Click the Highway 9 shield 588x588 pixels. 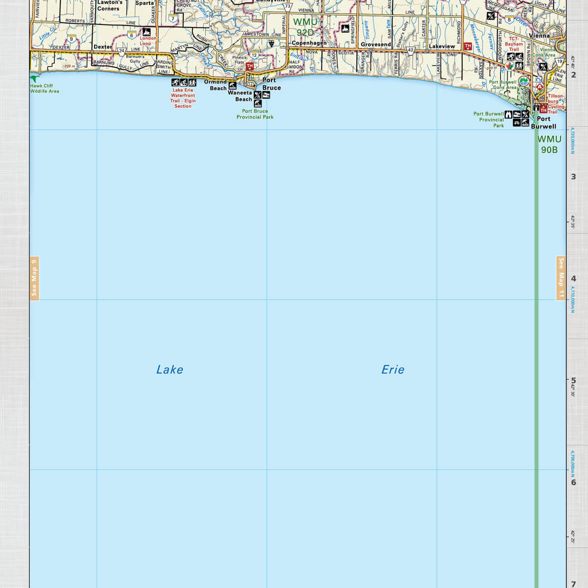pos(71,39)
